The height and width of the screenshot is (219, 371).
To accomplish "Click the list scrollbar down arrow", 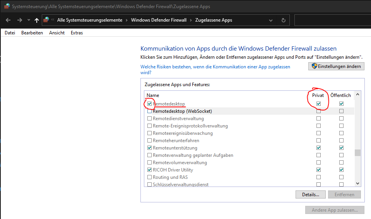I will [x=358, y=183].
